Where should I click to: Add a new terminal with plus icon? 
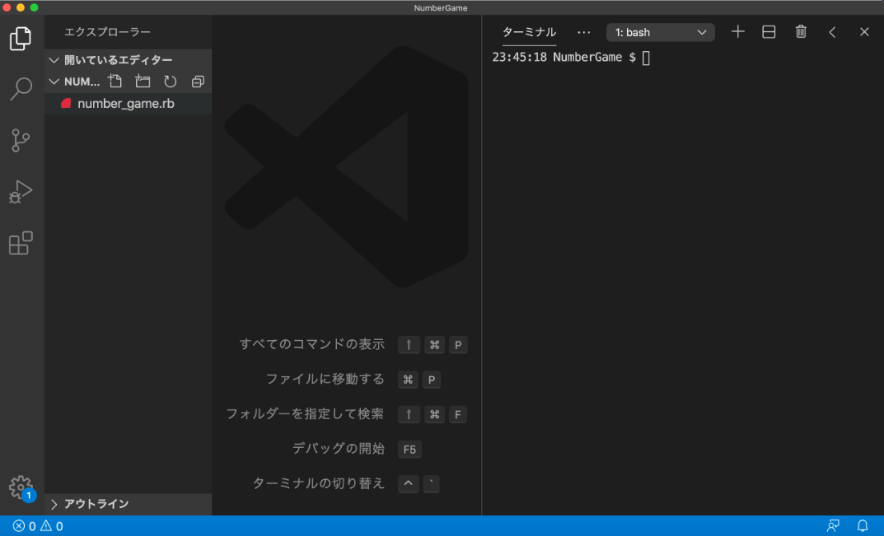pyautogui.click(x=737, y=32)
